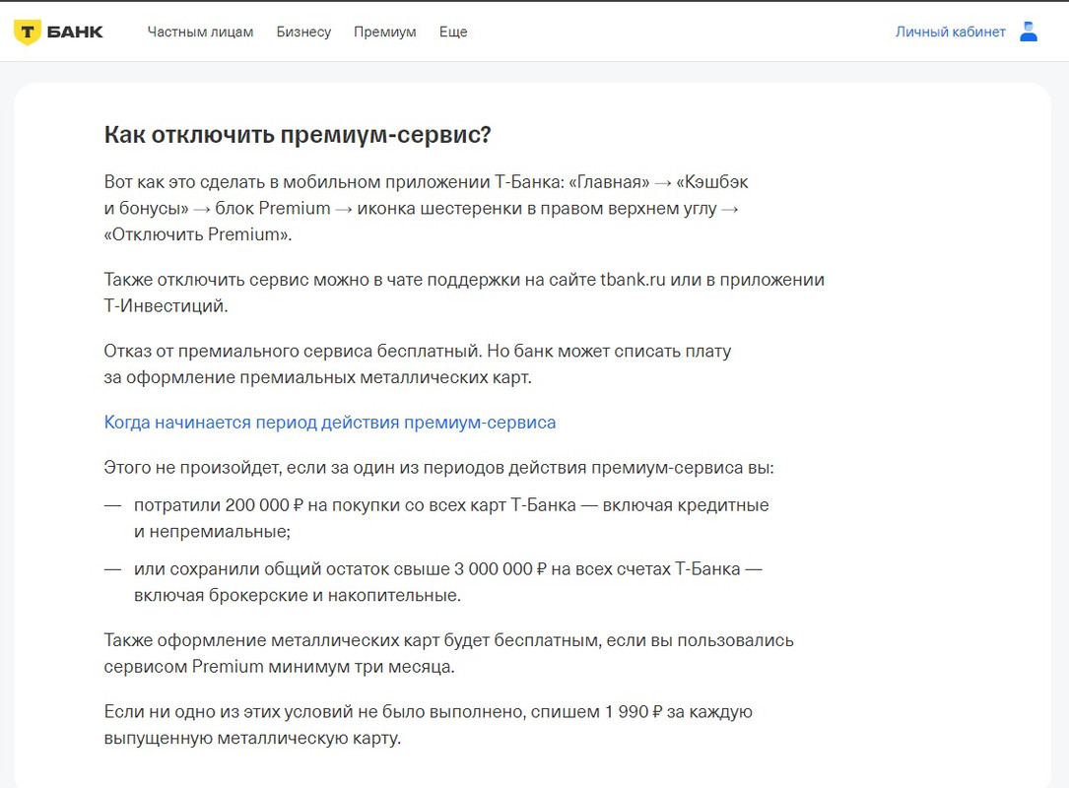Click text выпущенную металлическую карту.
The image size is (1069, 788).
coord(252,738)
